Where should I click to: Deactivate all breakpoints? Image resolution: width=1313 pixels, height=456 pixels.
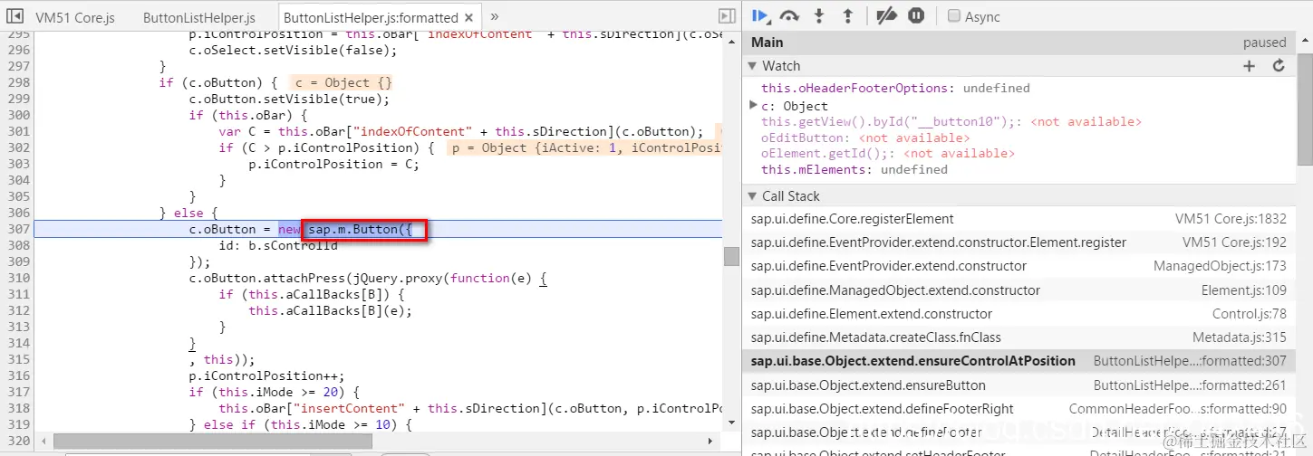click(887, 15)
